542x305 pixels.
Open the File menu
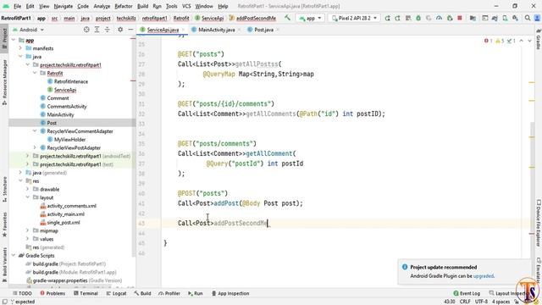pos(17,6)
